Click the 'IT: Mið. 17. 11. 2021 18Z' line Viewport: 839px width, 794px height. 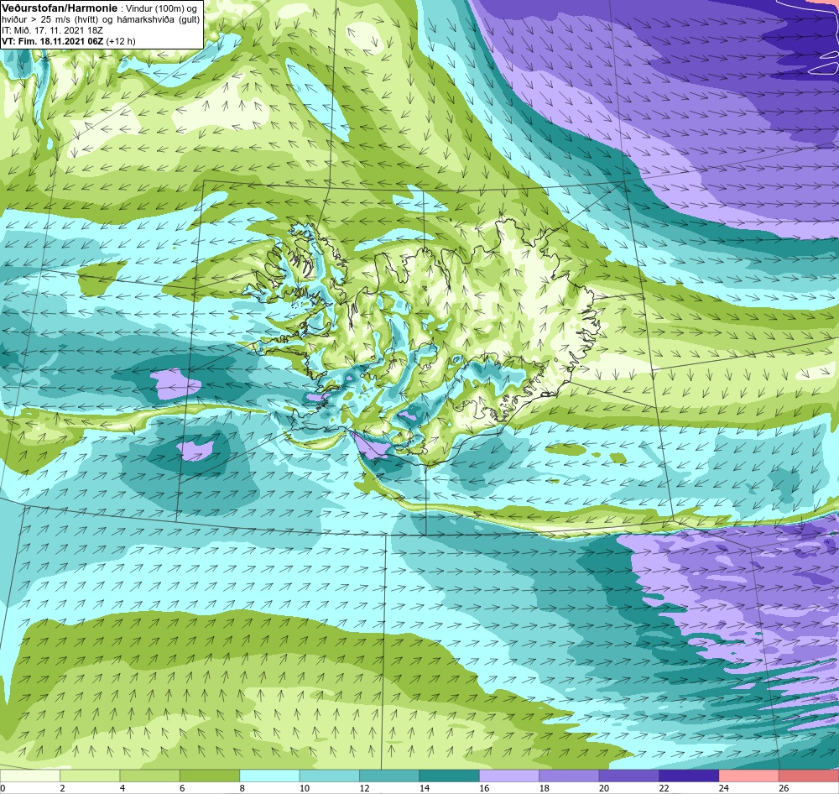click(52, 30)
